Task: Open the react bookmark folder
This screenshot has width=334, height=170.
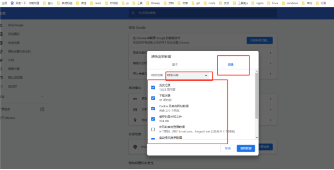Action: (96, 3)
